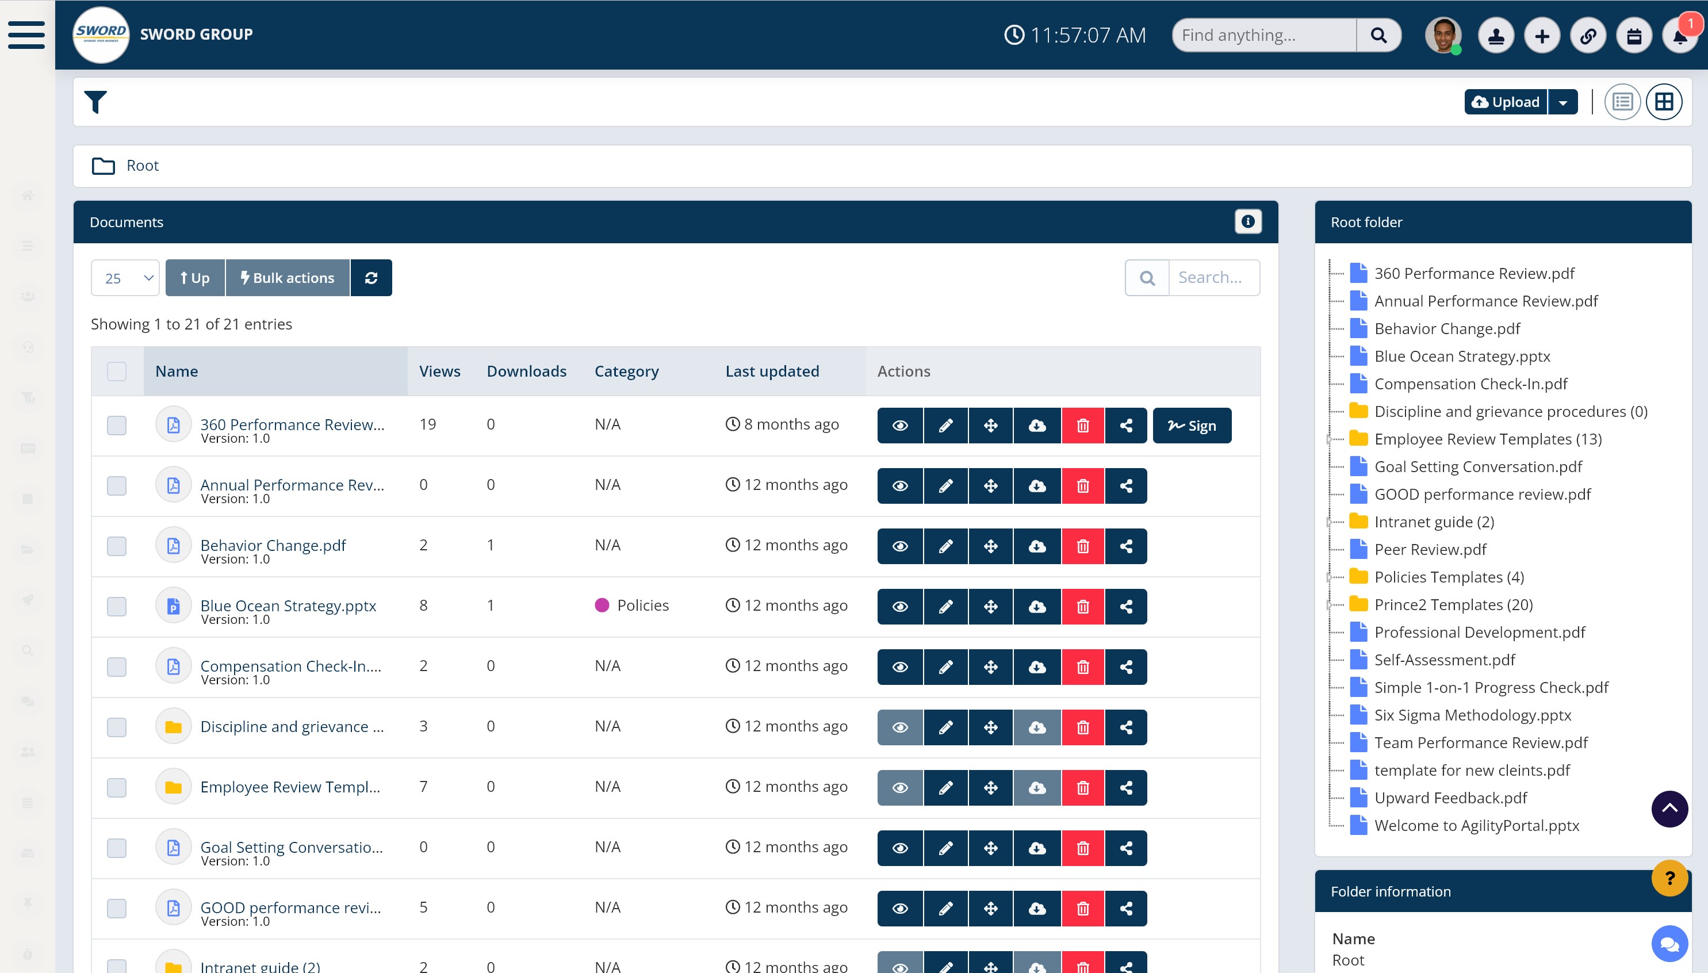Click the Sign button for 360 Review
1708x973 pixels.
[1192, 426]
